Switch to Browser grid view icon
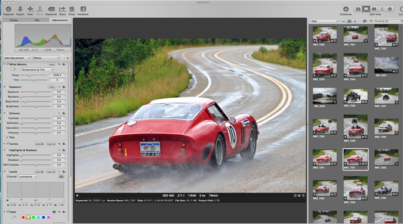 tap(358, 10)
